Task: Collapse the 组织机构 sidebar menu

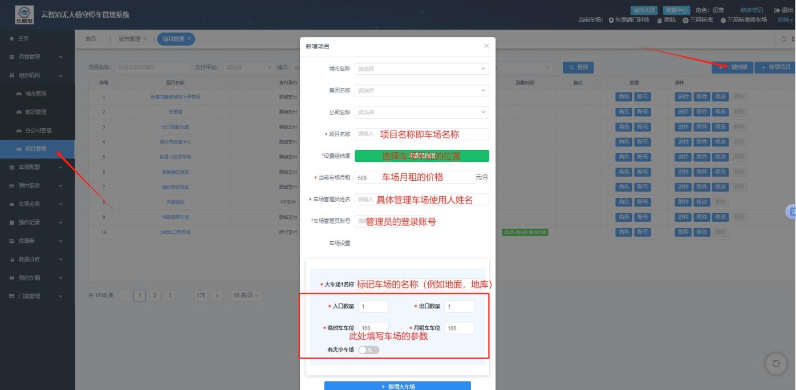Action: coord(37,75)
